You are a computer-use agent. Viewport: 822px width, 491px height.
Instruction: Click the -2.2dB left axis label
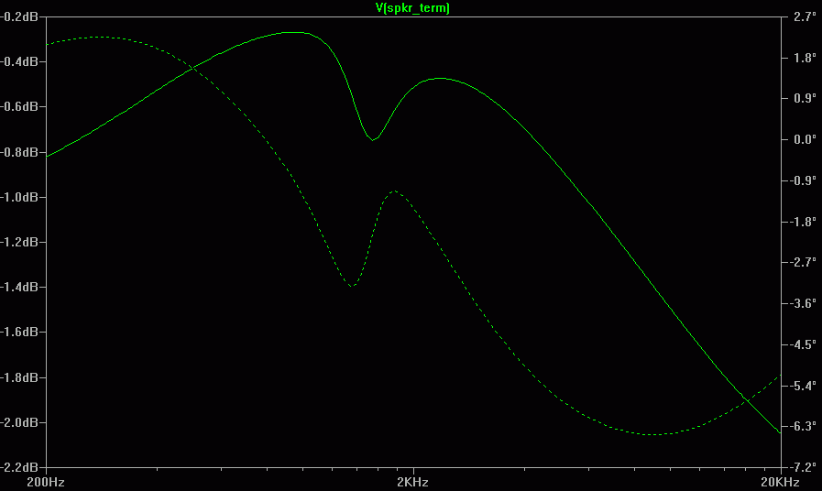[19, 467]
